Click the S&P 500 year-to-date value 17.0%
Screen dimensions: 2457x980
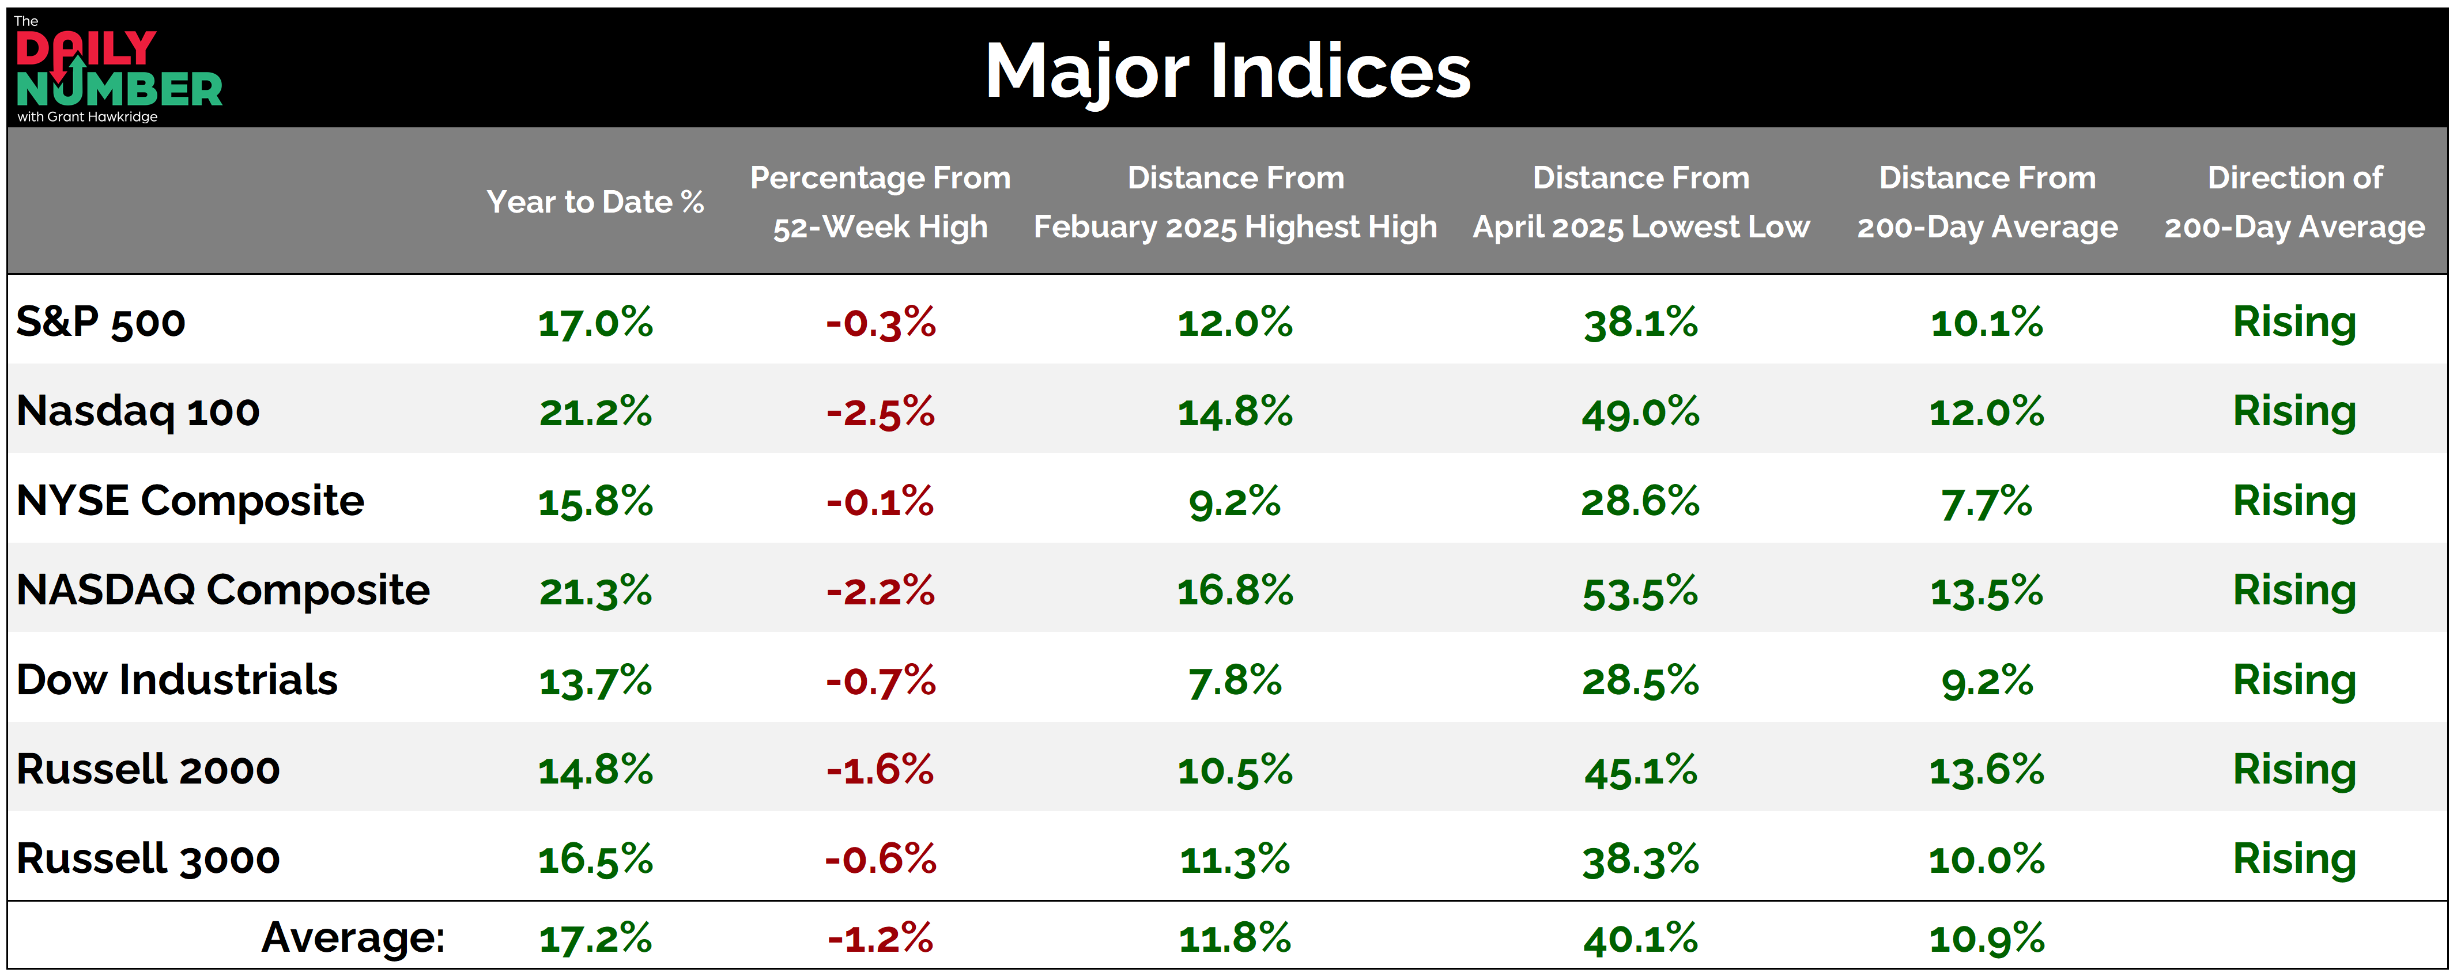click(595, 322)
